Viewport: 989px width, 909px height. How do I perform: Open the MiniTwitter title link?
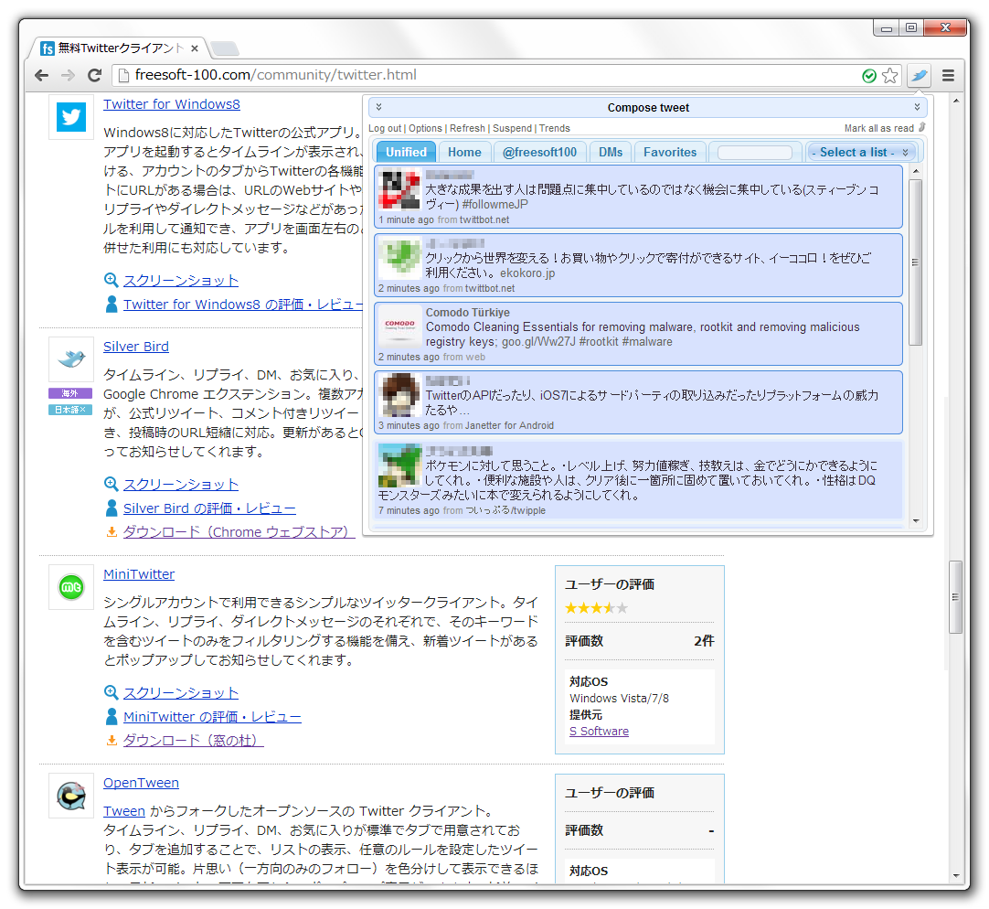click(x=139, y=574)
